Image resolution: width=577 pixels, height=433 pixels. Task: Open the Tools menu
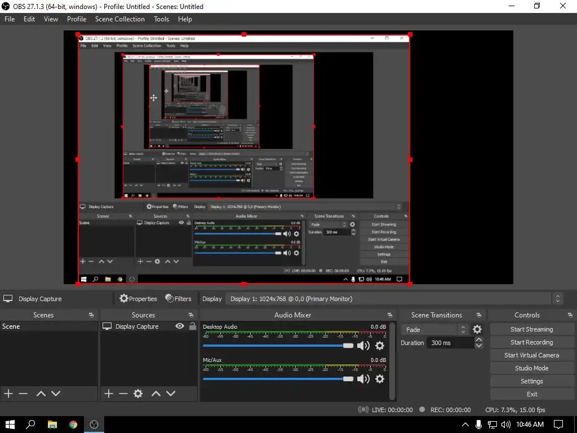pyautogui.click(x=162, y=19)
